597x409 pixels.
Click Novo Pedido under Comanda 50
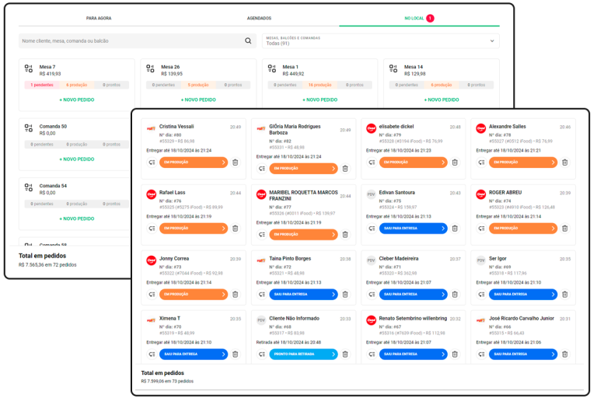(76, 159)
